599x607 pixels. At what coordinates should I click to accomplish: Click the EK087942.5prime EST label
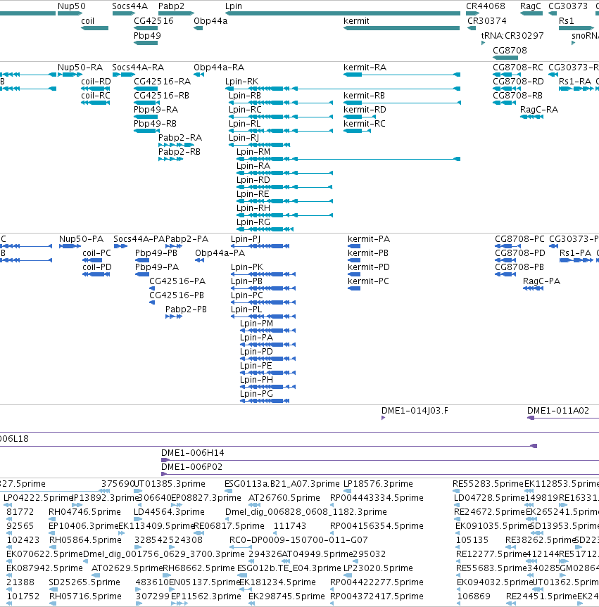coord(44,568)
